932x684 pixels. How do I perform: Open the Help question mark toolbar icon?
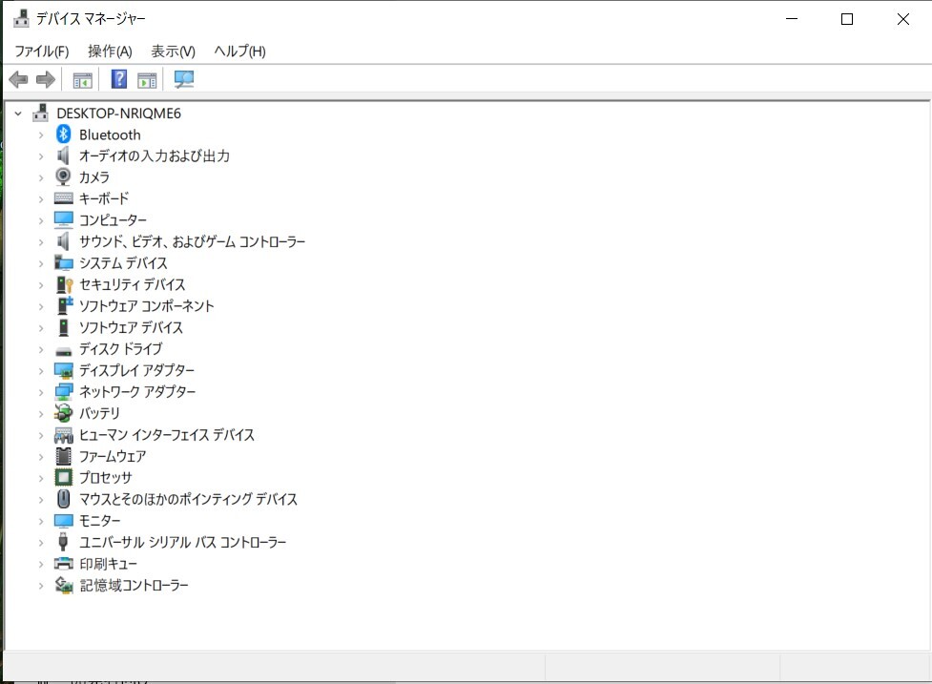119,79
